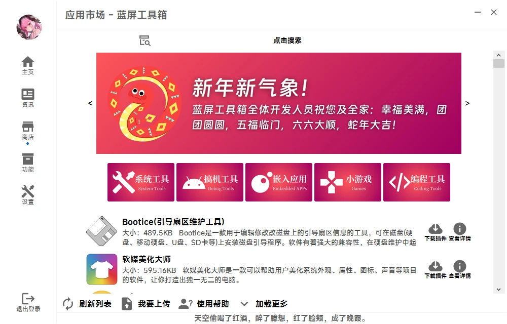Open the 商店 store icon

click(x=28, y=131)
